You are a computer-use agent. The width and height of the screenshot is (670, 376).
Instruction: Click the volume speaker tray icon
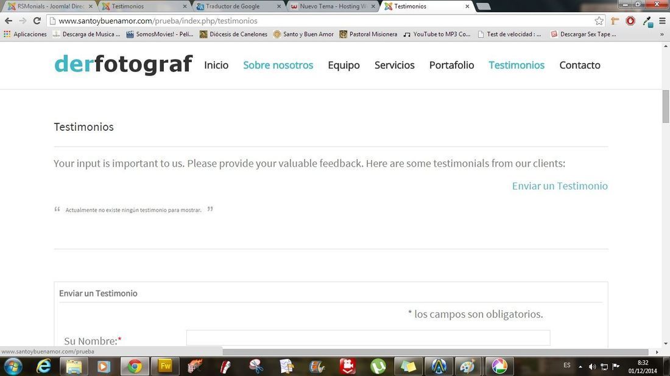click(592, 366)
